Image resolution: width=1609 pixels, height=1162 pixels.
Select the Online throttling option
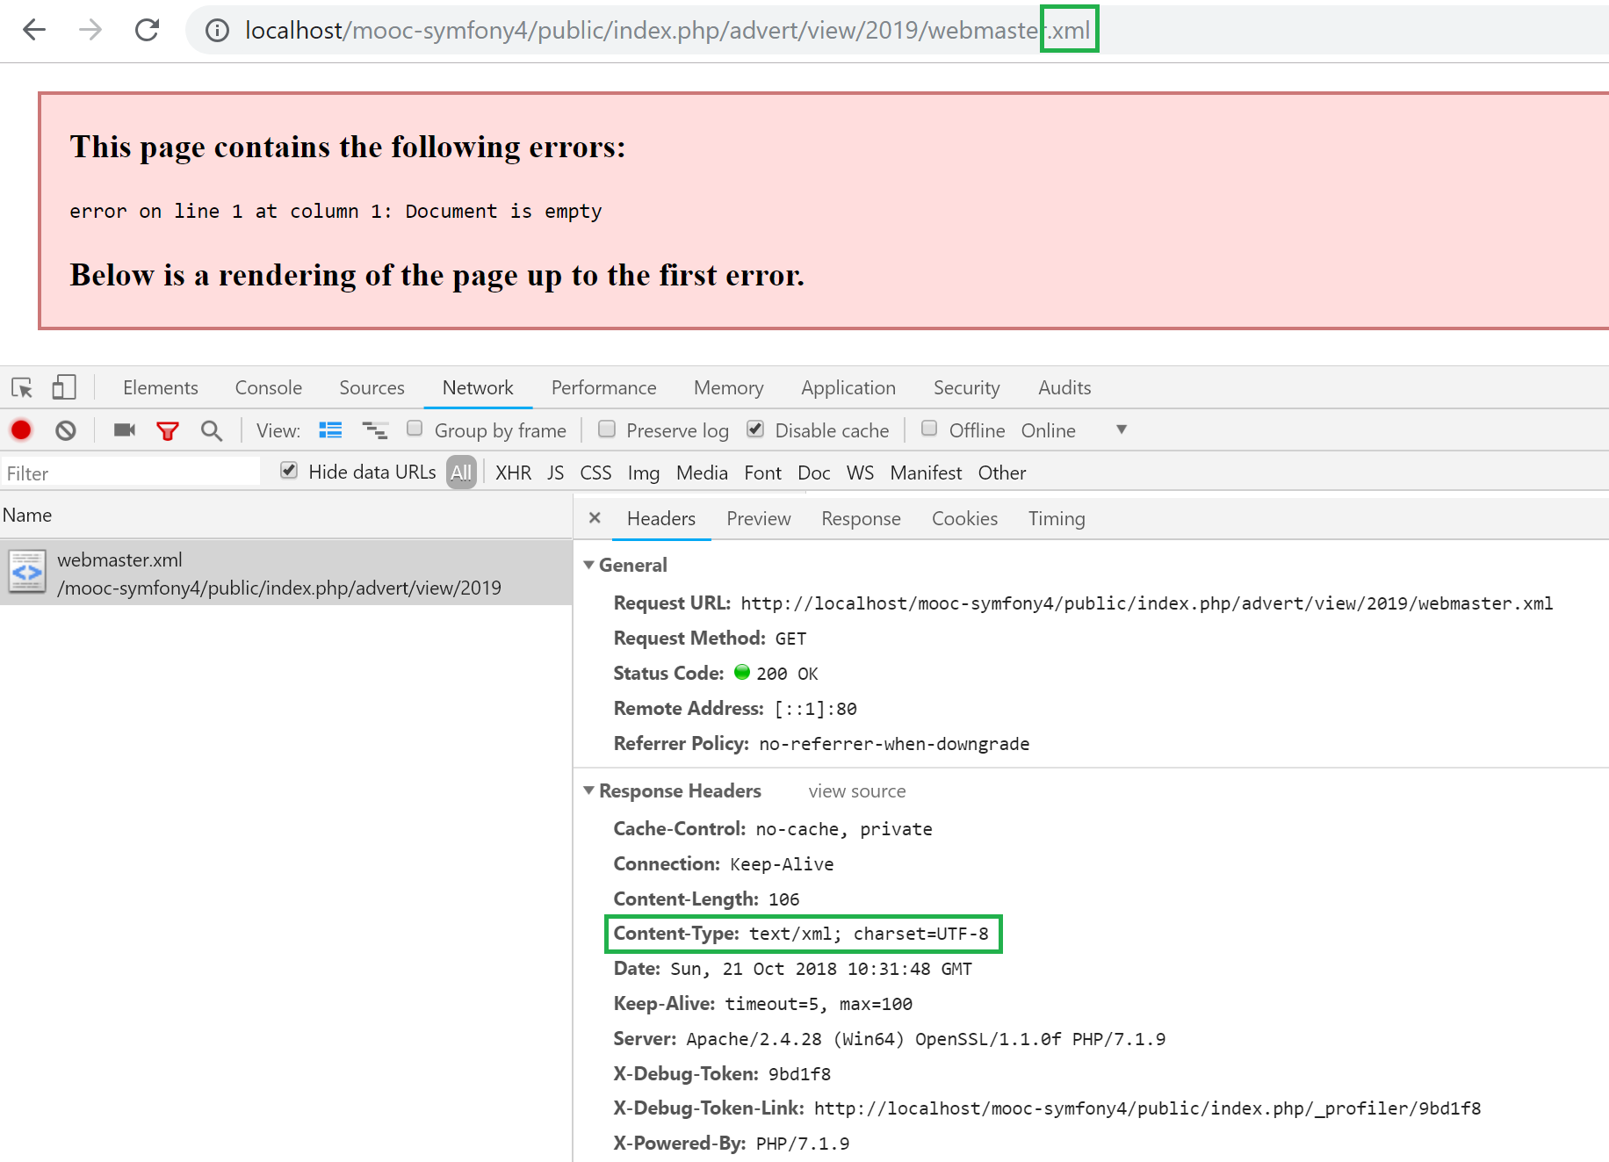click(1049, 430)
